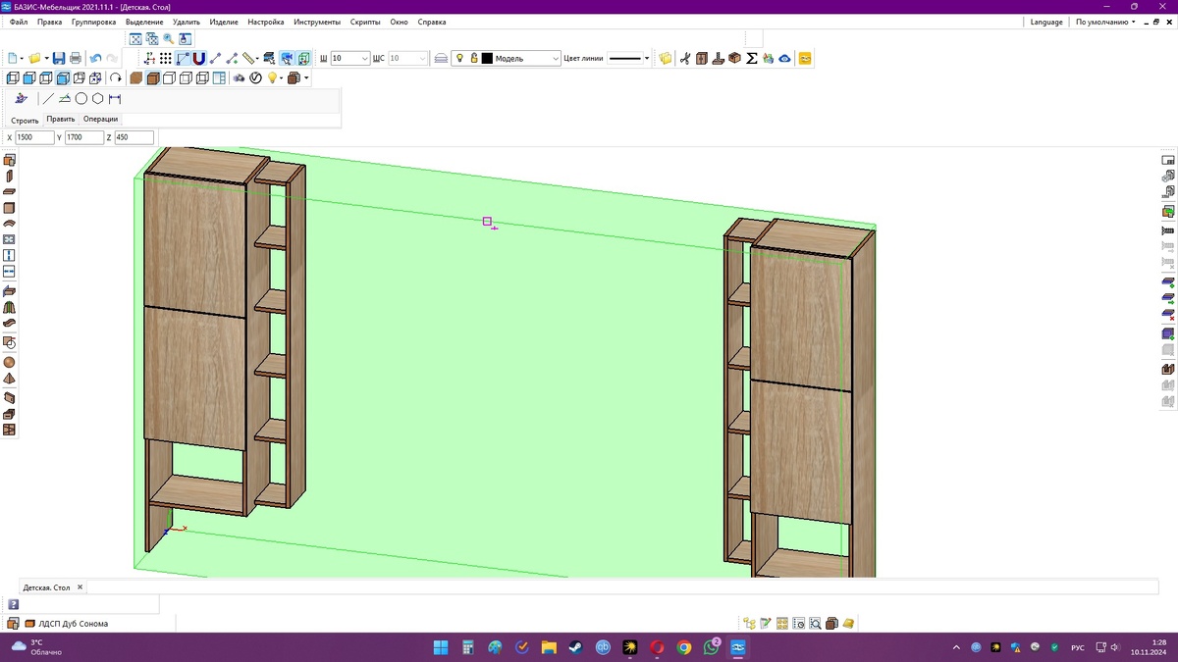The image size is (1178, 662).
Task: Open the Модель layer dropdown
Action: click(556, 59)
